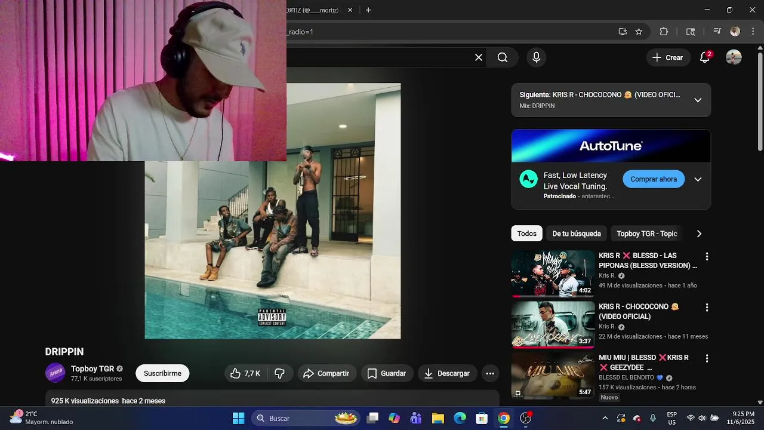The image size is (764, 430).
Task: Open the Chrome profile avatar
Action: click(x=735, y=32)
